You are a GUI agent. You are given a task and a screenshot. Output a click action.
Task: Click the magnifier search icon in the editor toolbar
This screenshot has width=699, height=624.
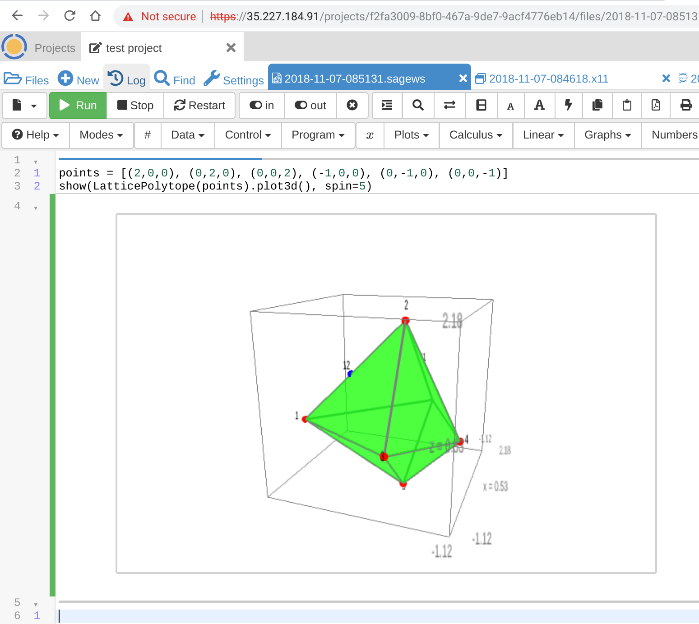[x=418, y=106]
